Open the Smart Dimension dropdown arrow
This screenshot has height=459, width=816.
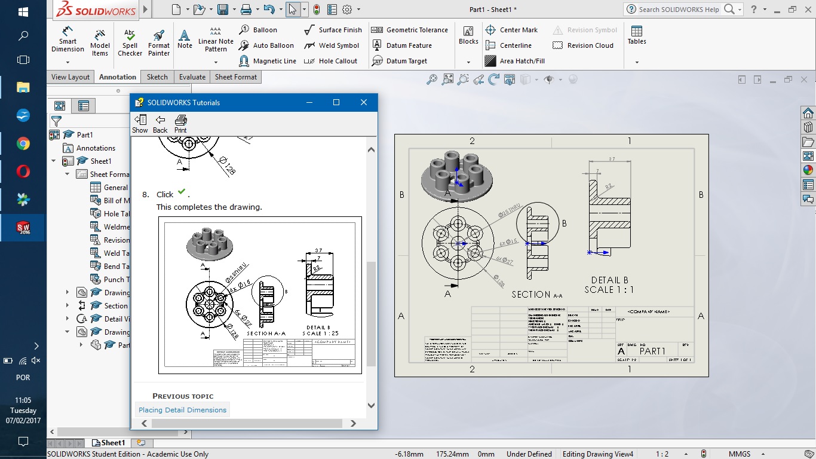coord(68,62)
